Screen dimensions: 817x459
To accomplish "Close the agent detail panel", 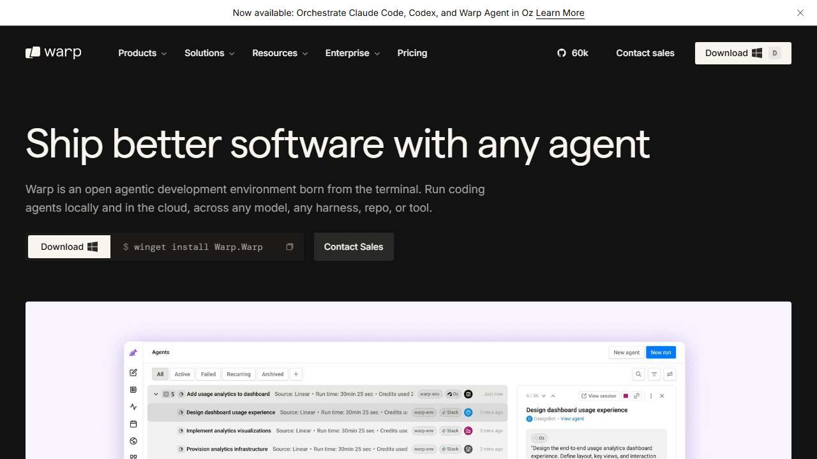I will [x=663, y=396].
